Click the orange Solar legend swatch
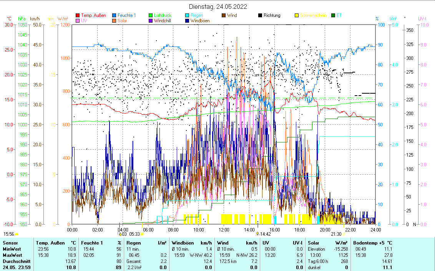The width and height of the screenshot is (435, 271). pos(114,21)
